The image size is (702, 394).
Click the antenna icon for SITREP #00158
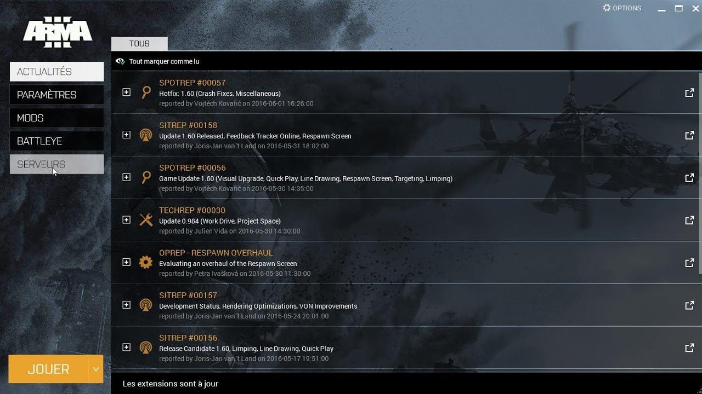tap(145, 135)
